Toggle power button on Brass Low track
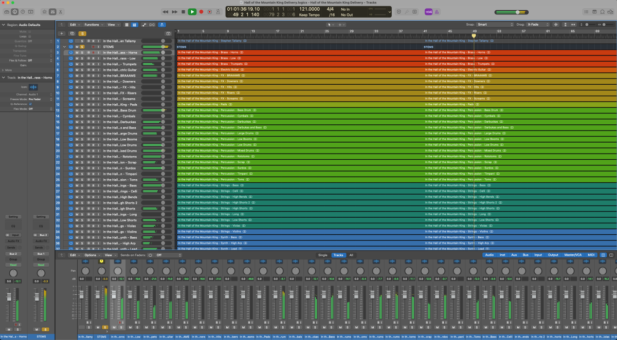The height and width of the screenshot is (340, 617). [x=71, y=59]
